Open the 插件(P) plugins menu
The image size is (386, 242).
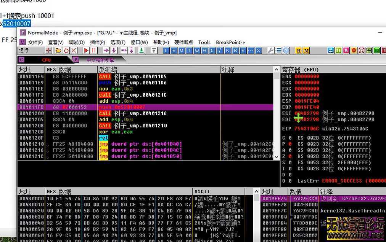97,42
